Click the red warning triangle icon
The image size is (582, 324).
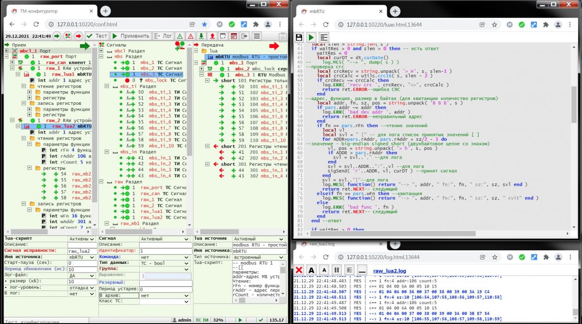coord(190,36)
